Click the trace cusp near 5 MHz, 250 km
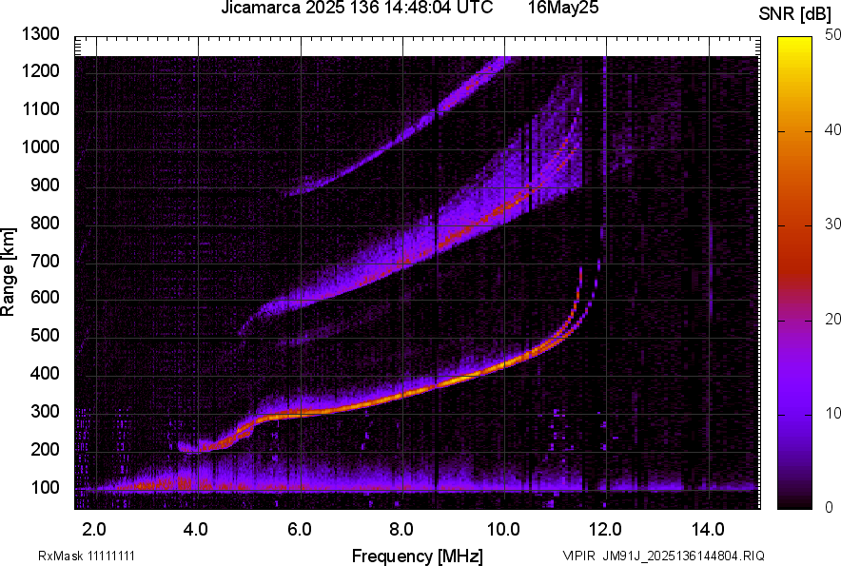The width and height of the screenshot is (841, 566). (x=247, y=428)
